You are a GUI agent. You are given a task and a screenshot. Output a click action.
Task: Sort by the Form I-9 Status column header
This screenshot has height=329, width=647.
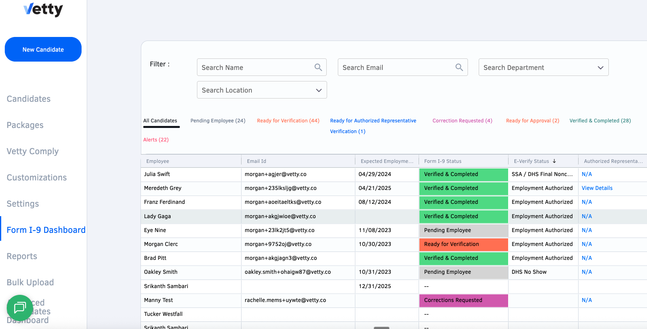tap(442, 161)
